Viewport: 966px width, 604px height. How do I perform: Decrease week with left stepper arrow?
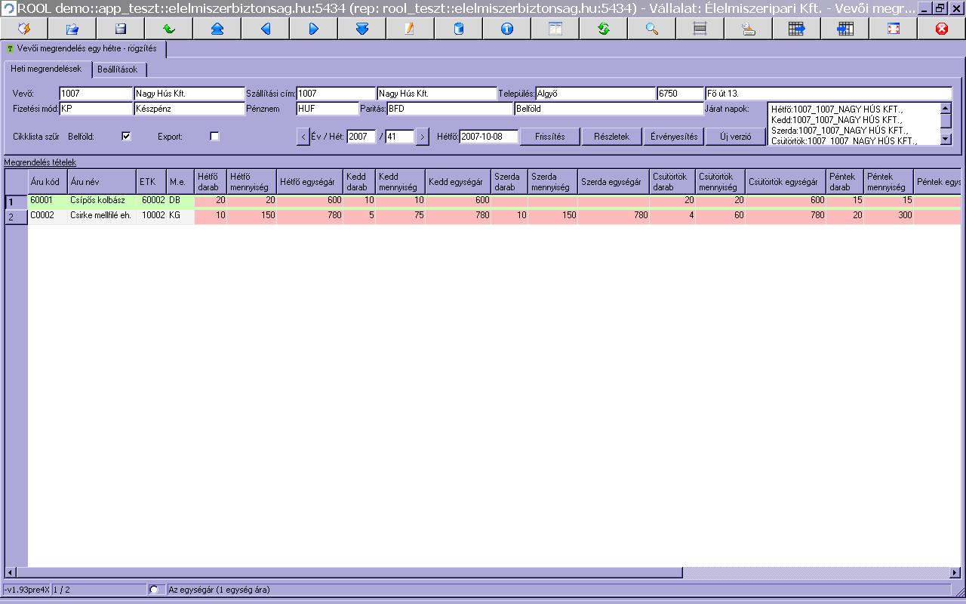pyautogui.click(x=303, y=137)
